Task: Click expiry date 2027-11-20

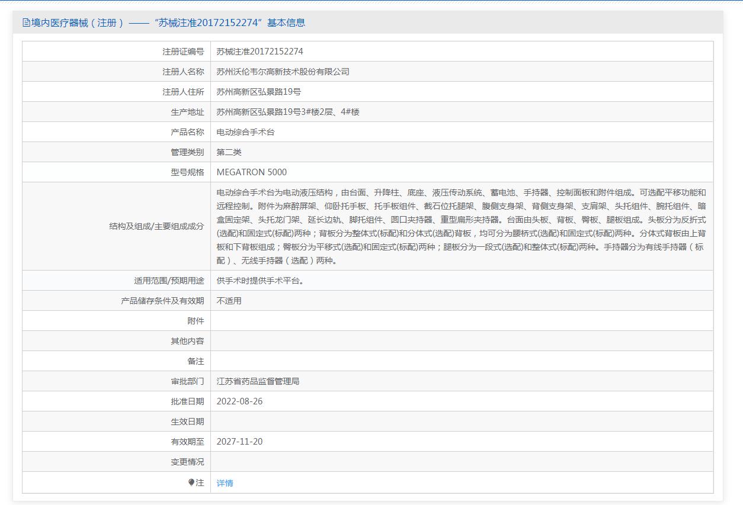Action: coord(239,442)
